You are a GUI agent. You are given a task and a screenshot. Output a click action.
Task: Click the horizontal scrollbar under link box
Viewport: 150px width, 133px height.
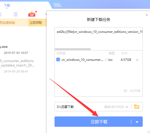click(x=73, y=49)
